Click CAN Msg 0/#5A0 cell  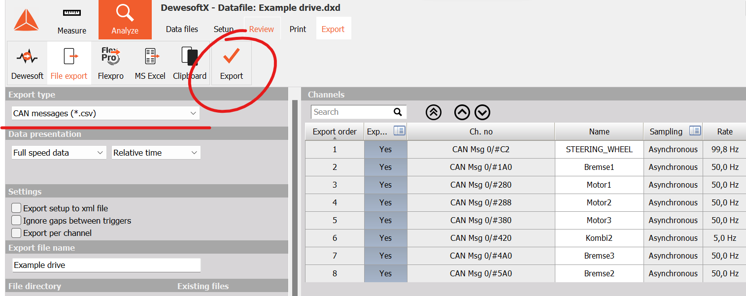tap(481, 273)
